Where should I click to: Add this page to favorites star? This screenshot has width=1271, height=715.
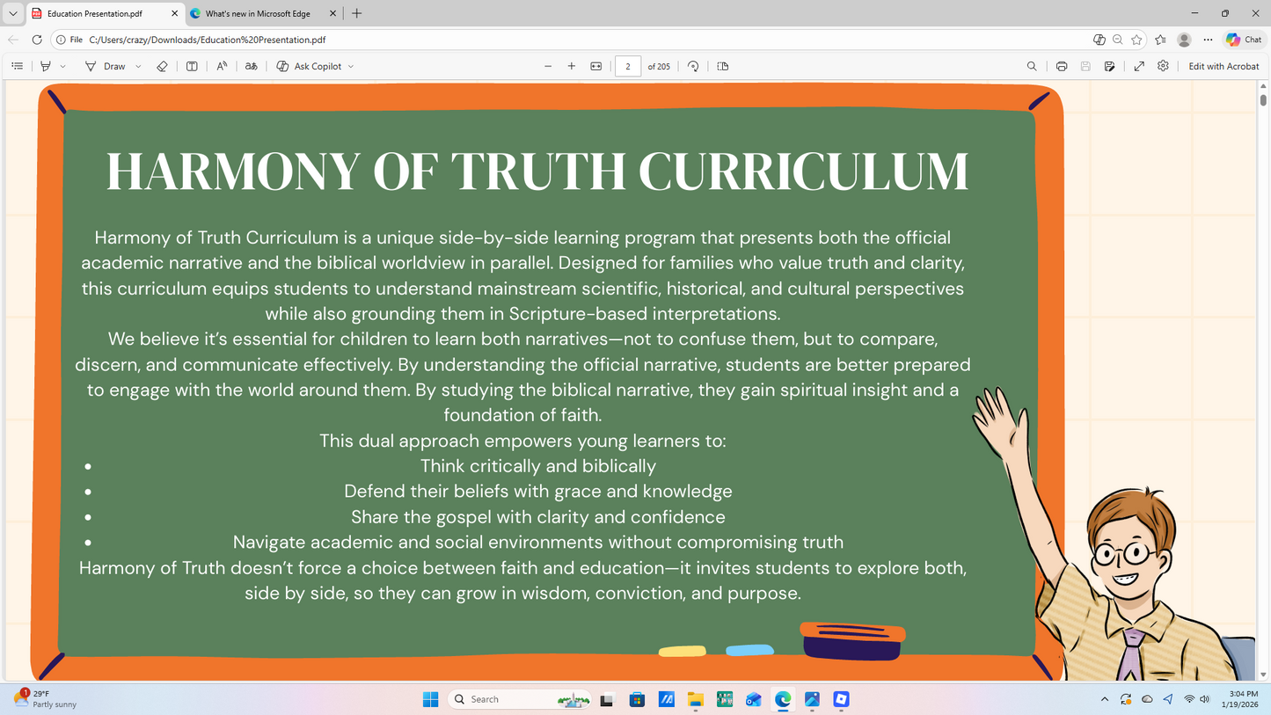click(1136, 40)
